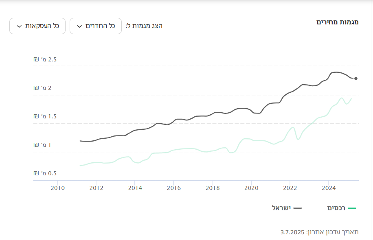Image resolution: width=373 pixels, height=240 pixels.
Task: Click the 2024 label on the x-axis
Action: tap(329, 188)
